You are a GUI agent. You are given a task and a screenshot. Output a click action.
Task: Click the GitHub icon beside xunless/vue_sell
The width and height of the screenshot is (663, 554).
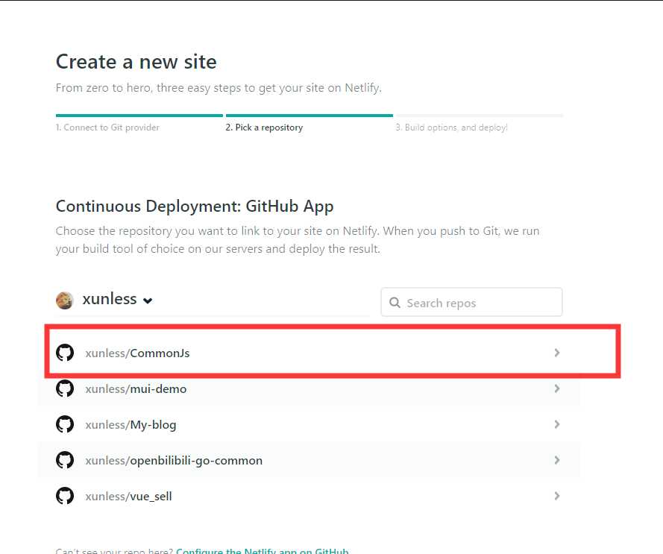coord(65,496)
